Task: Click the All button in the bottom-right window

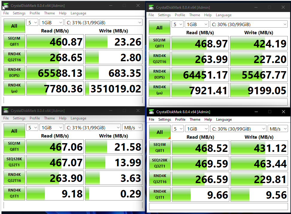Action: point(160,132)
